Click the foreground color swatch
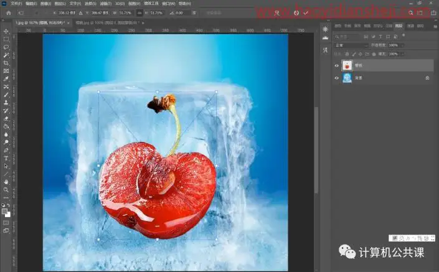The height and width of the screenshot is (272, 439). 4,212
